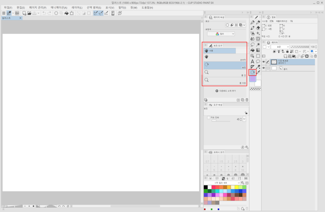
Task: Click the New canvas icon in command bar
Action: [x=24, y=13]
